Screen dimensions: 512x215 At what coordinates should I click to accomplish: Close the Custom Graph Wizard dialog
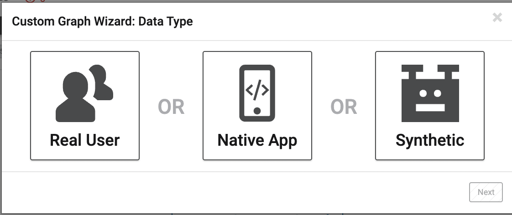point(497,17)
